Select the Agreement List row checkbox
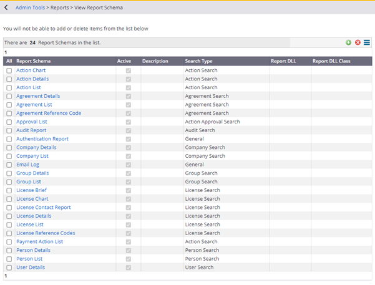Screen dimensions: 375x285 pyautogui.click(x=9, y=105)
